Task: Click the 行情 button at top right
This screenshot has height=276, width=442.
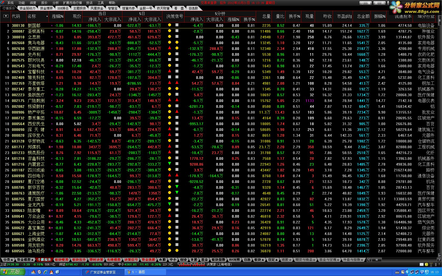Action: [365, 3]
